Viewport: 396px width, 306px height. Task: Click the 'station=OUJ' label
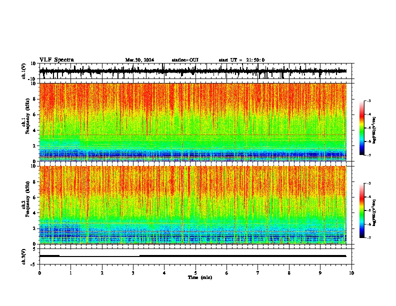(185, 60)
